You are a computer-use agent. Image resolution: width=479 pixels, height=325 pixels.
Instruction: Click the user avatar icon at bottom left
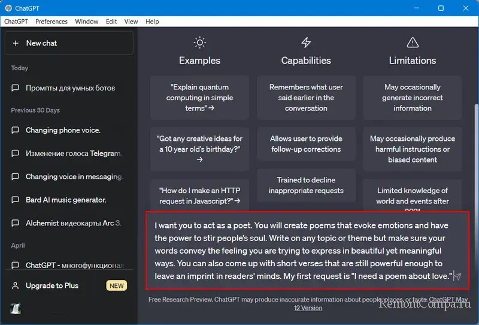[16, 309]
